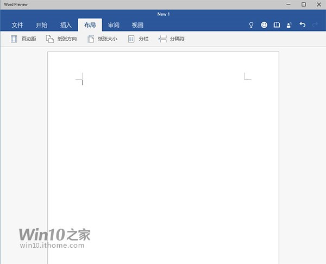Click the breaks separator icon

pos(162,39)
